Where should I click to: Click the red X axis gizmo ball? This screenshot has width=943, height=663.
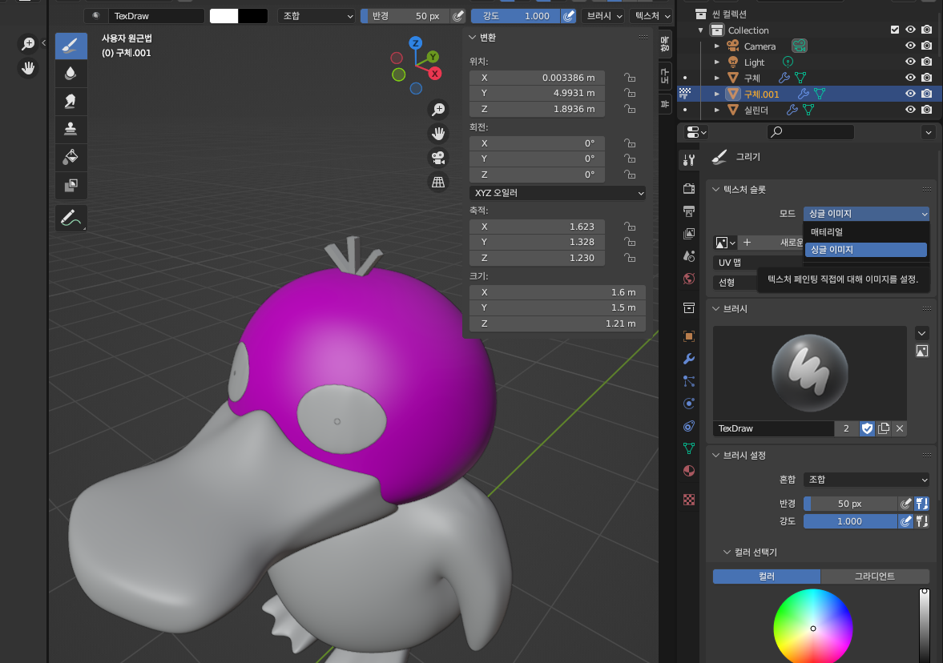click(x=435, y=74)
